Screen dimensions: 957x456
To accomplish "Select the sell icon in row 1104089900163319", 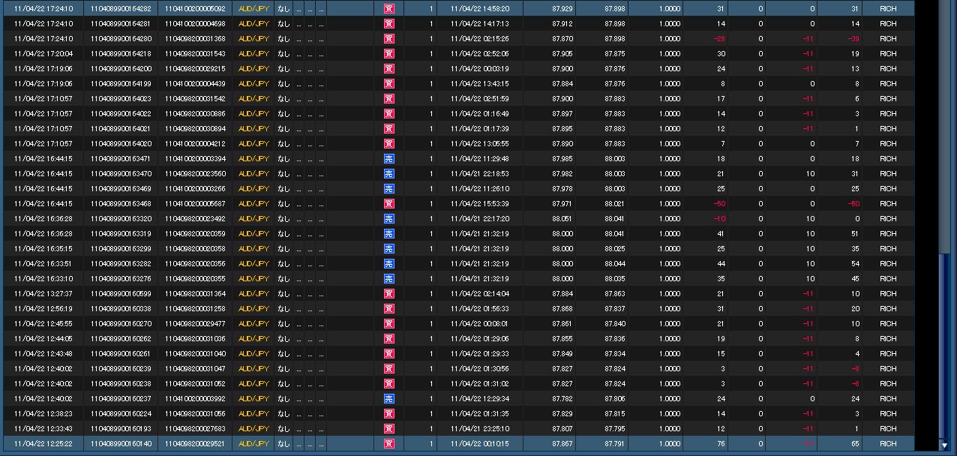I will tap(388, 234).
